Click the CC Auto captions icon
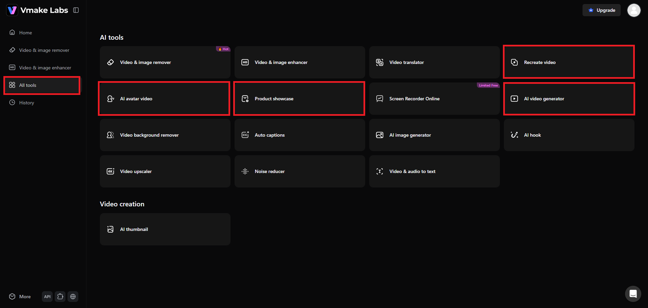The image size is (648, 308). [245, 135]
